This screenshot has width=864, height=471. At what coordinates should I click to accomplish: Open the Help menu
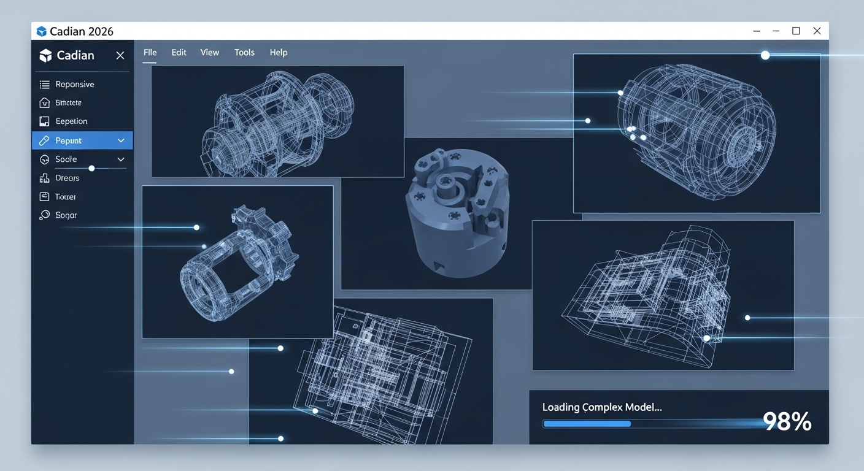(x=279, y=53)
